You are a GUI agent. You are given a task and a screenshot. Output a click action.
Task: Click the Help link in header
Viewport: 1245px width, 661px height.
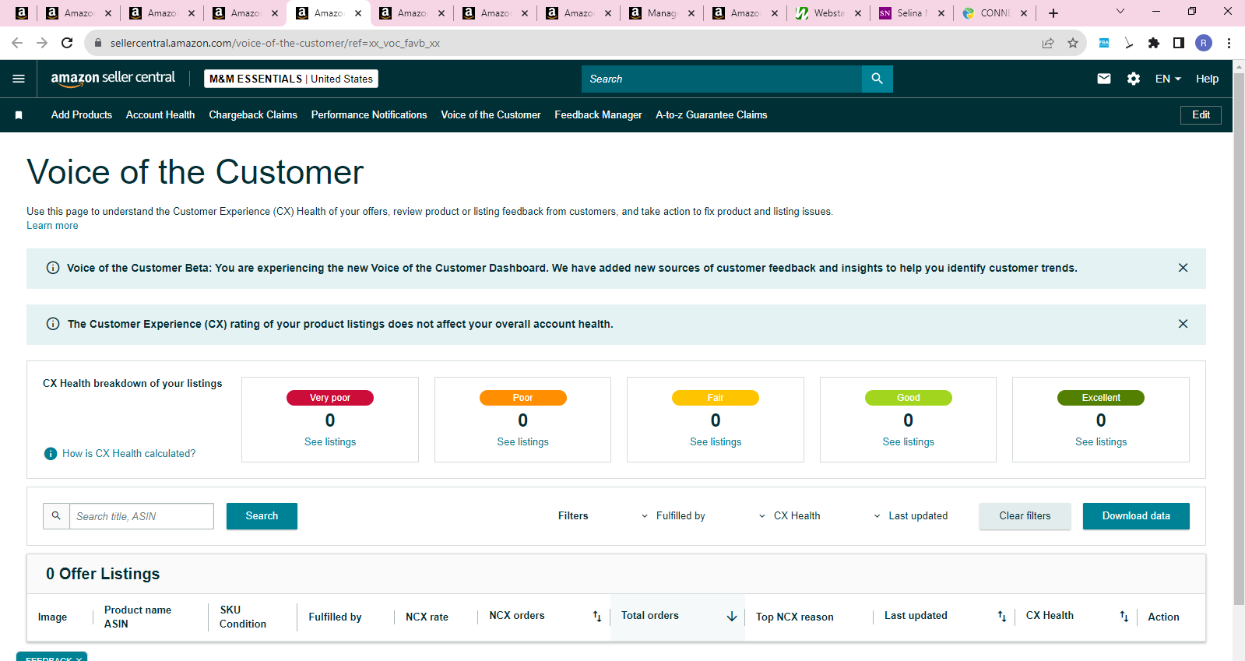[x=1207, y=79]
